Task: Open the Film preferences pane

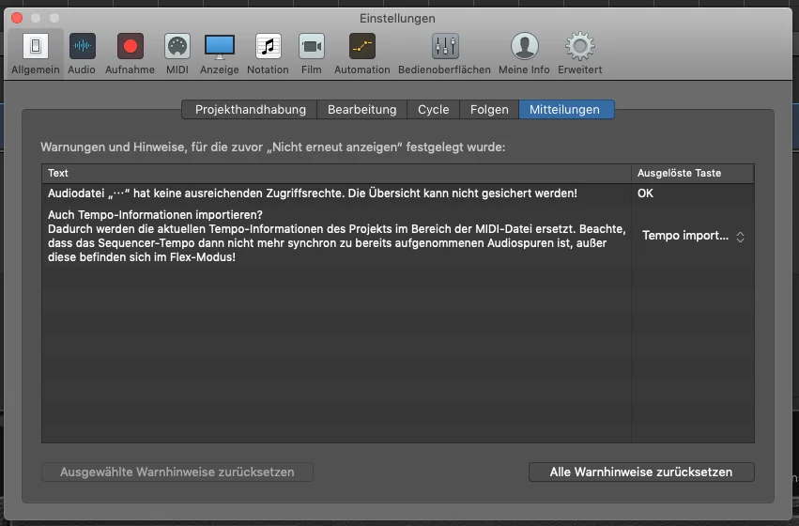Action: tap(312, 53)
